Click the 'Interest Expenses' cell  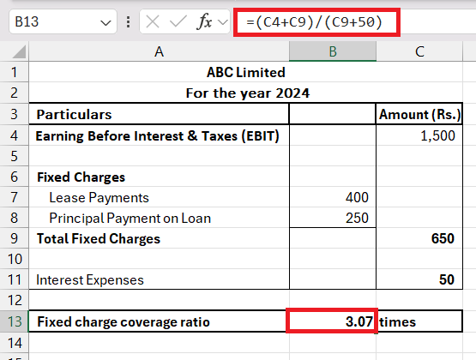[x=159, y=279]
